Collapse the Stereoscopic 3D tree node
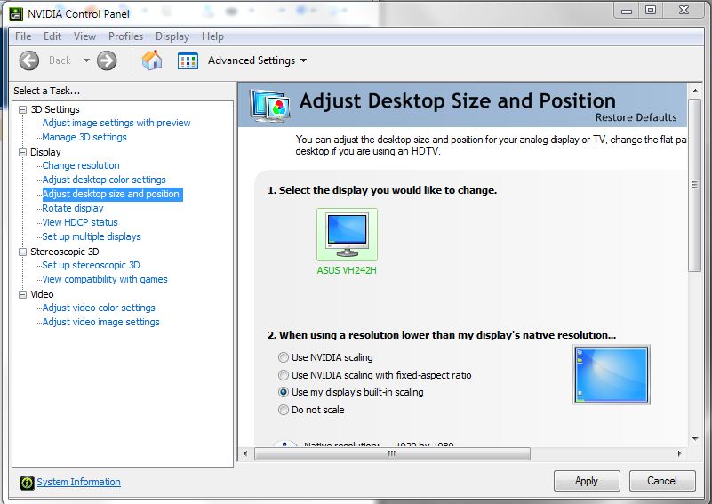Screen dimensions: 712x504 point(23,252)
